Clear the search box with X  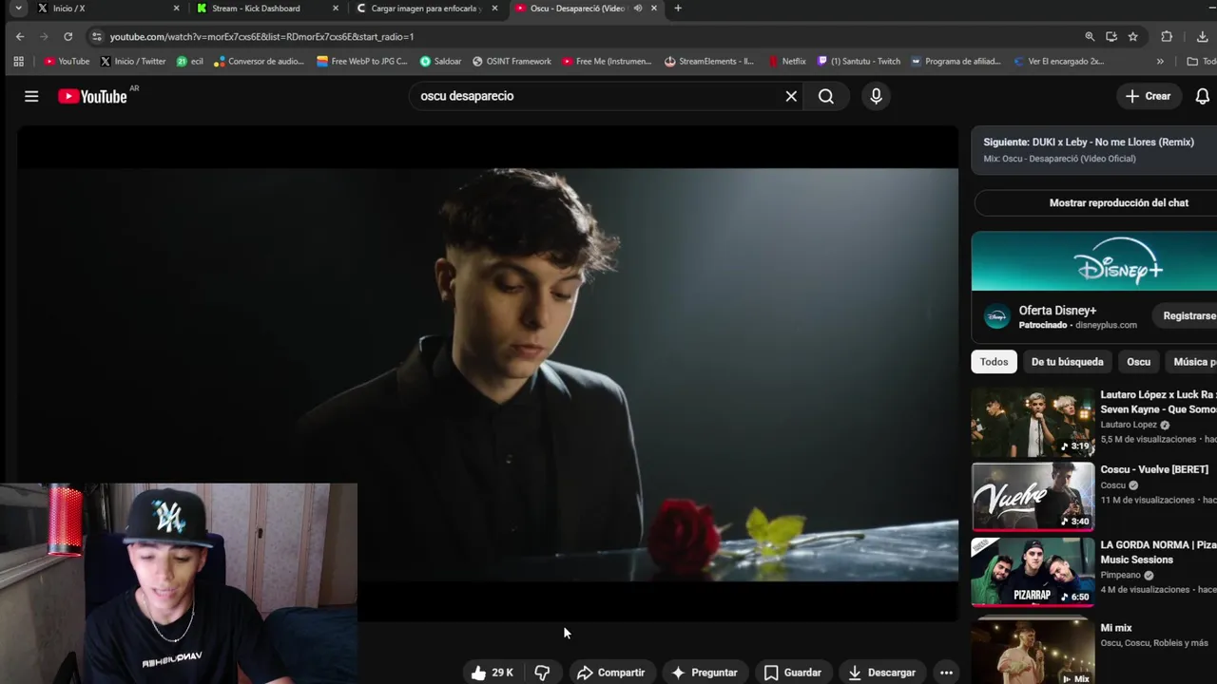[x=791, y=96]
